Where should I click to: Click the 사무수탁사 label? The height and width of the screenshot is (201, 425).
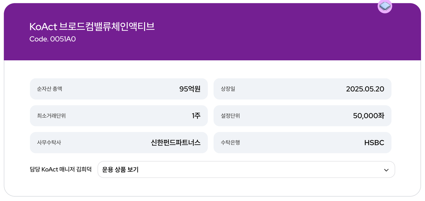point(49,143)
